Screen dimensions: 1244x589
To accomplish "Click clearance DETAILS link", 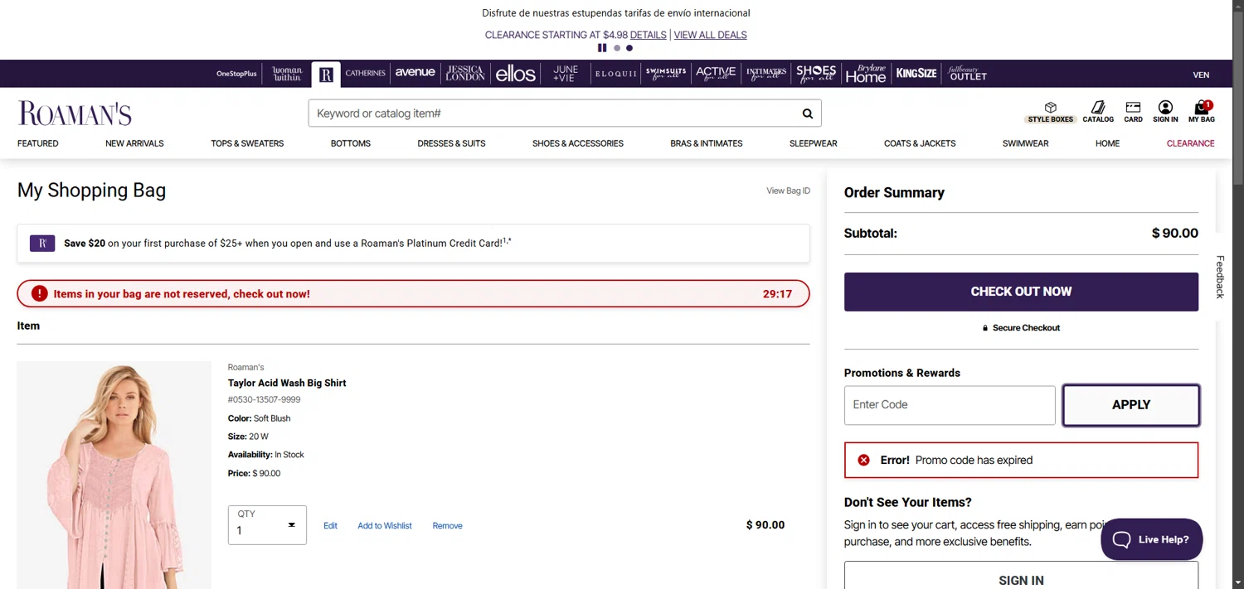I will [x=648, y=35].
